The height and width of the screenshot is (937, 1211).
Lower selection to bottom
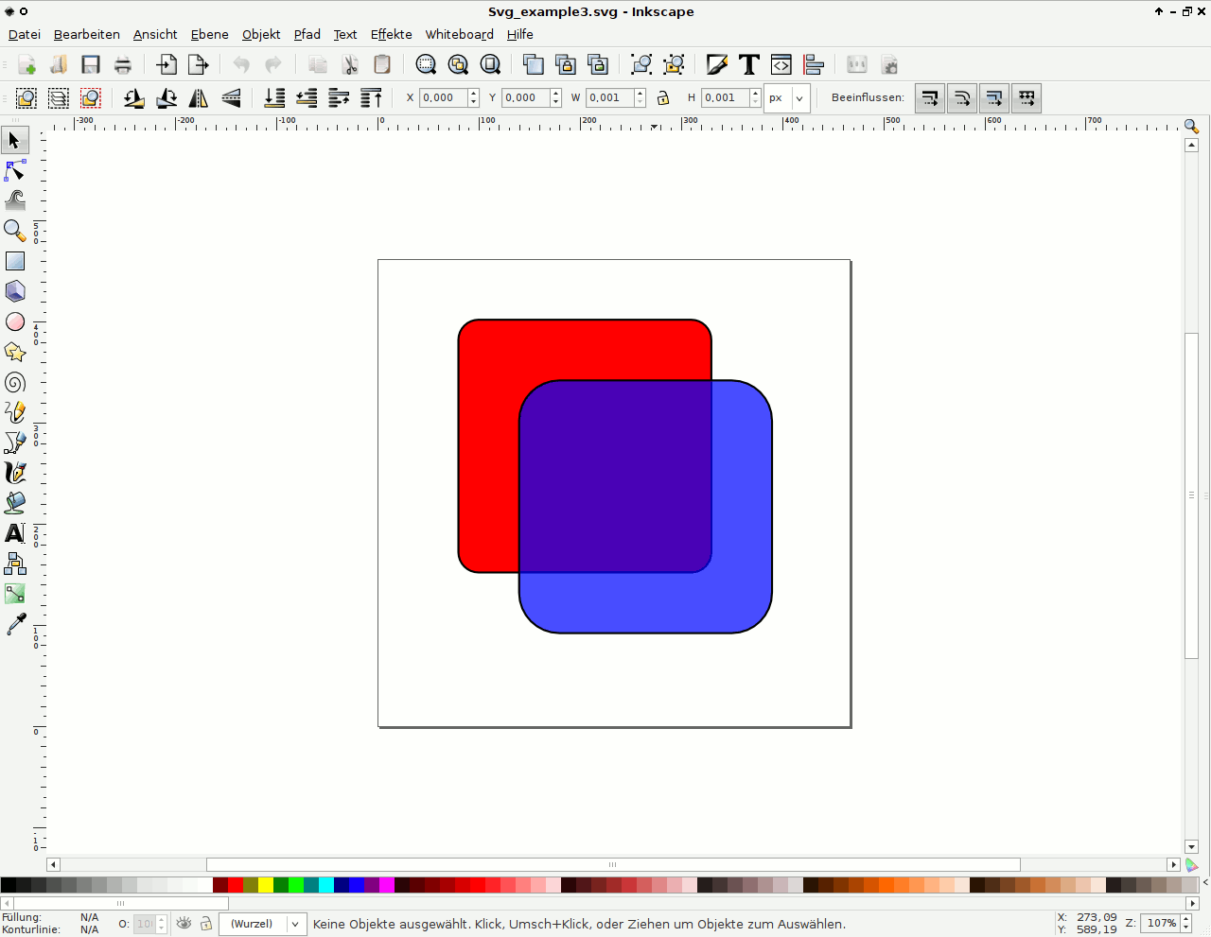[x=274, y=97]
